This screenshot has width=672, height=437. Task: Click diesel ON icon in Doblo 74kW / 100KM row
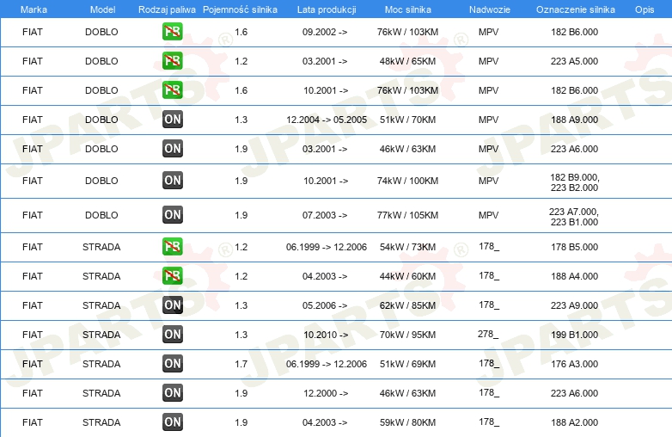click(x=172, y=180)
